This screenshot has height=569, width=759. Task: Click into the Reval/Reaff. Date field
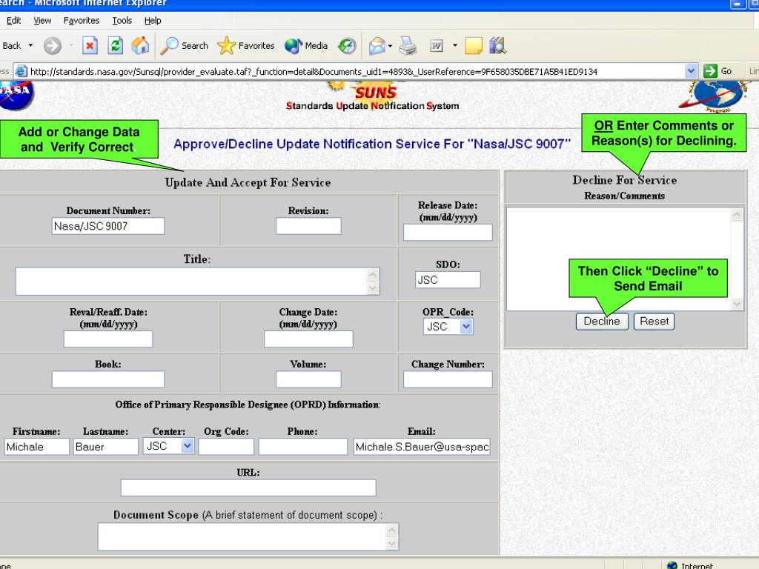pyautogui.click(x=108, y=339)
